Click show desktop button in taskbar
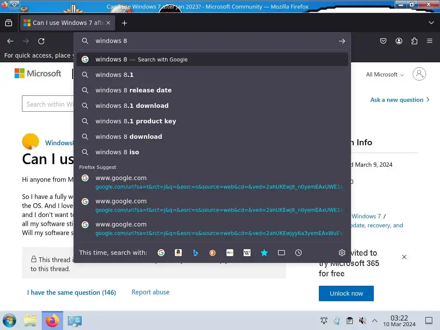This screenshot has width=440, height=330. click(x=429, y=321)
